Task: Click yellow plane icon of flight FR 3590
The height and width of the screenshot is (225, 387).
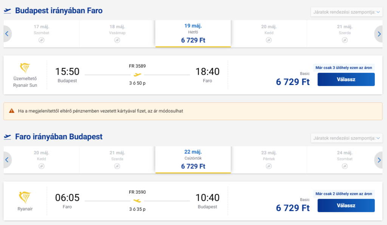Action: [137, 201]
